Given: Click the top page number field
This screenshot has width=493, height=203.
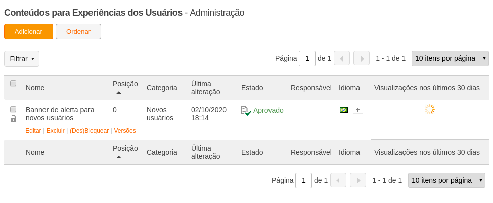Looking at the screenshot, I should pos(307,58).
